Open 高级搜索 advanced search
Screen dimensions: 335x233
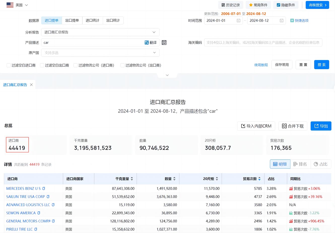pos(317,5)
